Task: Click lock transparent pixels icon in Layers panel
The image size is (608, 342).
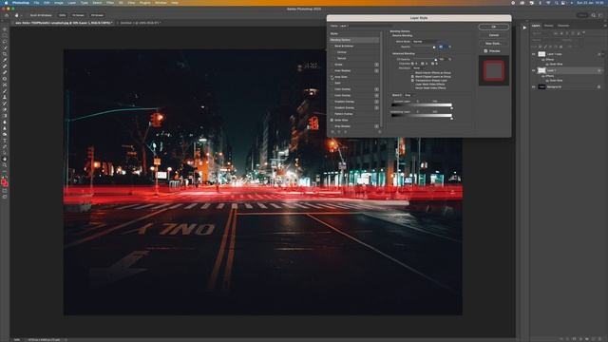Action: pyautogui.click(x=541, y=47)
